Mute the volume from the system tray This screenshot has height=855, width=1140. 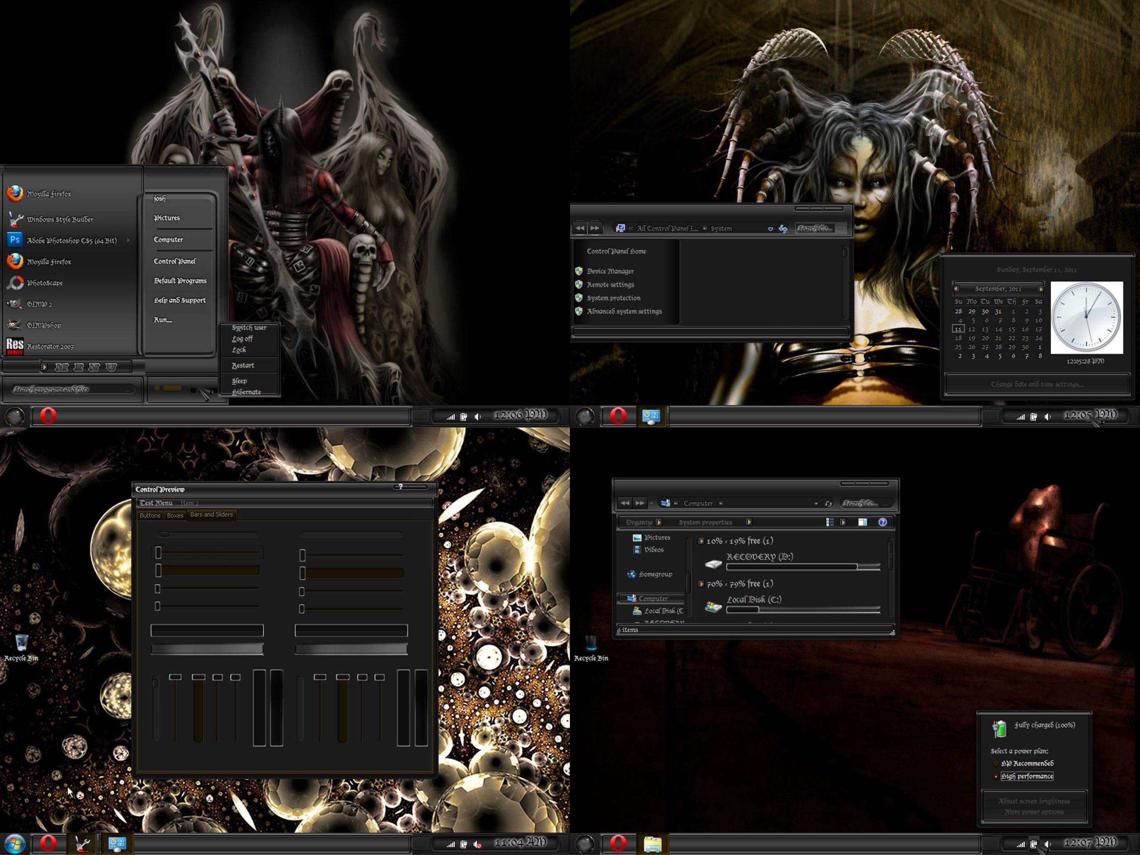[x=477, y=416]
